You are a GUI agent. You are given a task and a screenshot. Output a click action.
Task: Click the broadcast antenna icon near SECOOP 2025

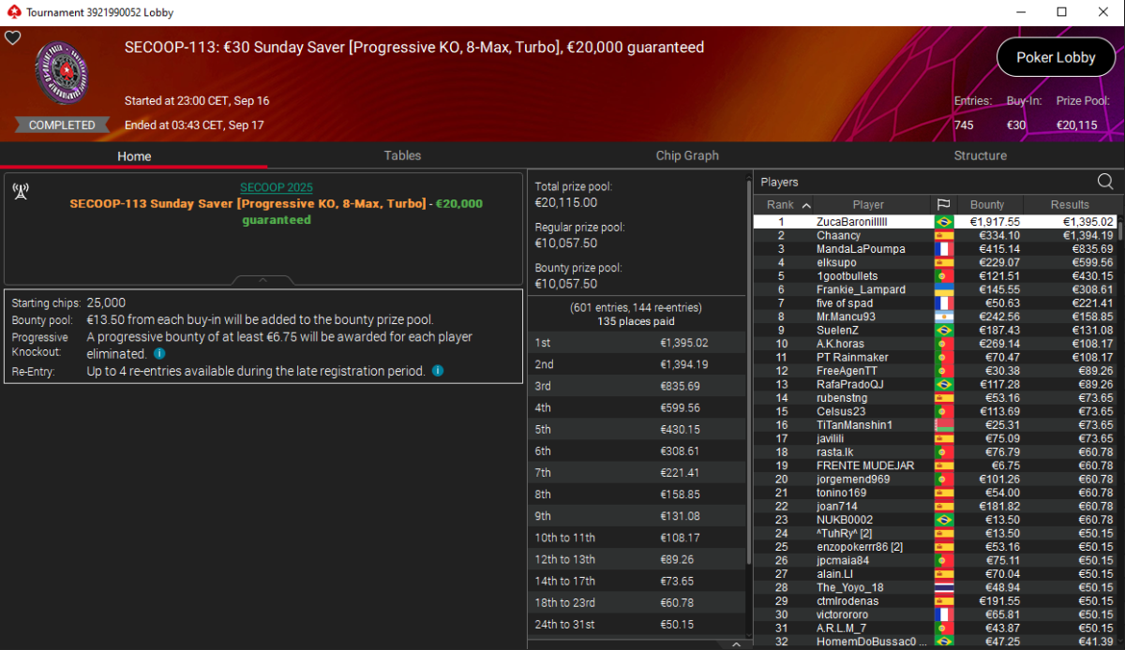click(20, 191)
